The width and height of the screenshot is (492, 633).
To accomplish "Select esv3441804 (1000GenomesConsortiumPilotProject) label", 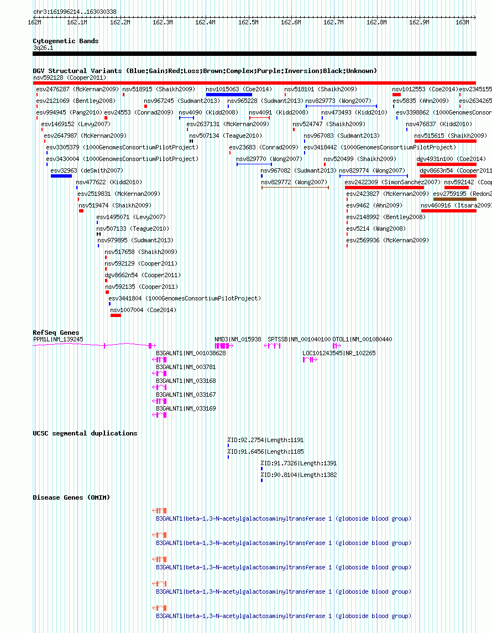I will [185, 299].
